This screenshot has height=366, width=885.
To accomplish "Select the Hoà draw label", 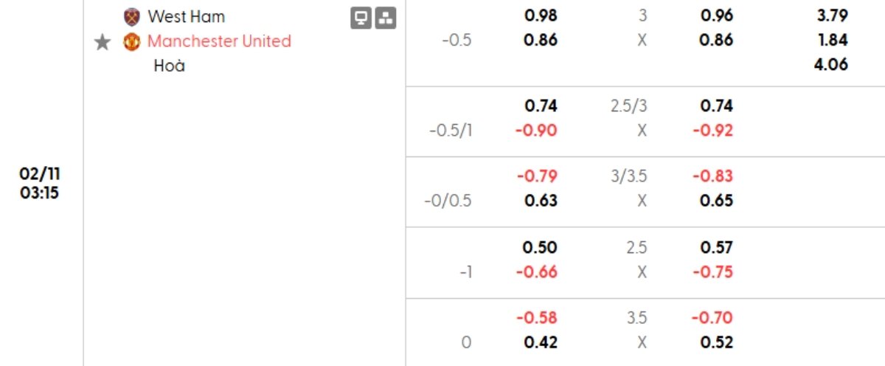I will [169, 66].
